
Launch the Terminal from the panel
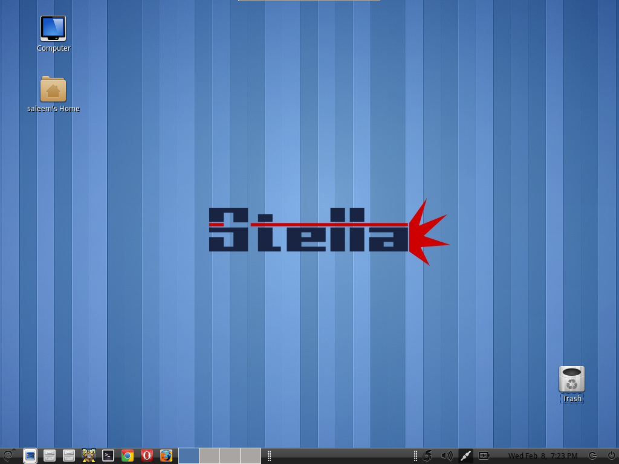(x=108, y=456)
